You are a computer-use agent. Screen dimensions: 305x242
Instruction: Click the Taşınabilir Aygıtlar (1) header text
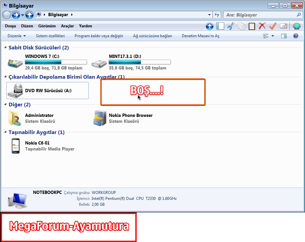coord(36,132)
